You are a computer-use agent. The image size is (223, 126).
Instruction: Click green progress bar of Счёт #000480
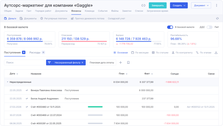coord(95,107)
